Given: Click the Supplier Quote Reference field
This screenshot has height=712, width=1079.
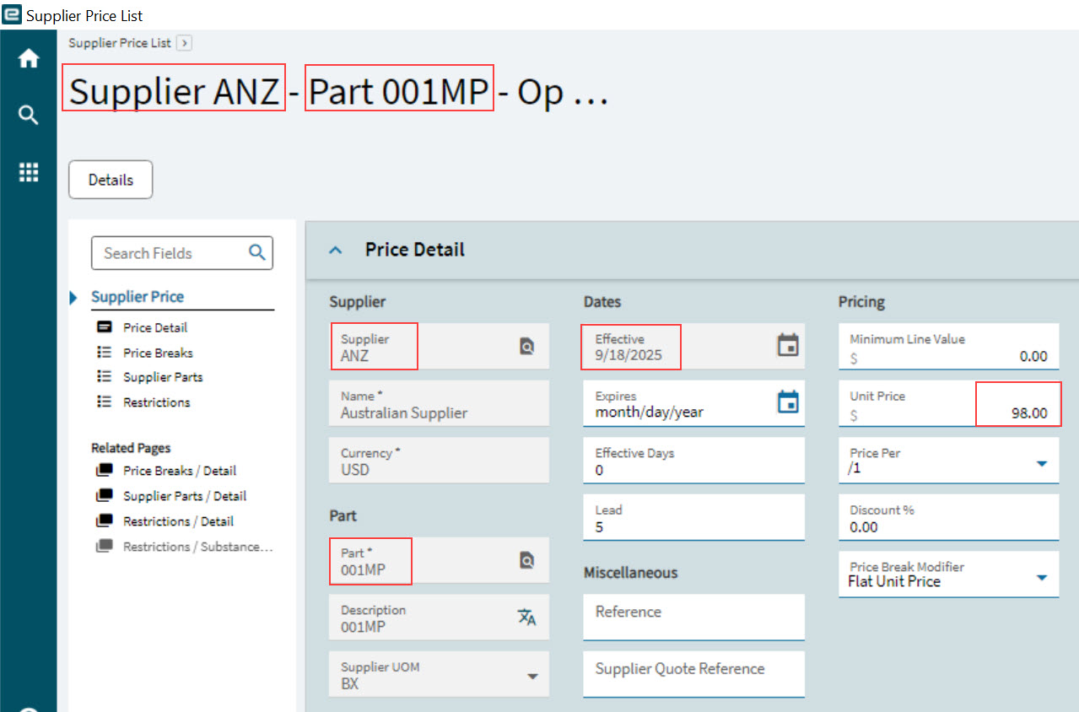Looking at the screenshot, I should [693, 672].
